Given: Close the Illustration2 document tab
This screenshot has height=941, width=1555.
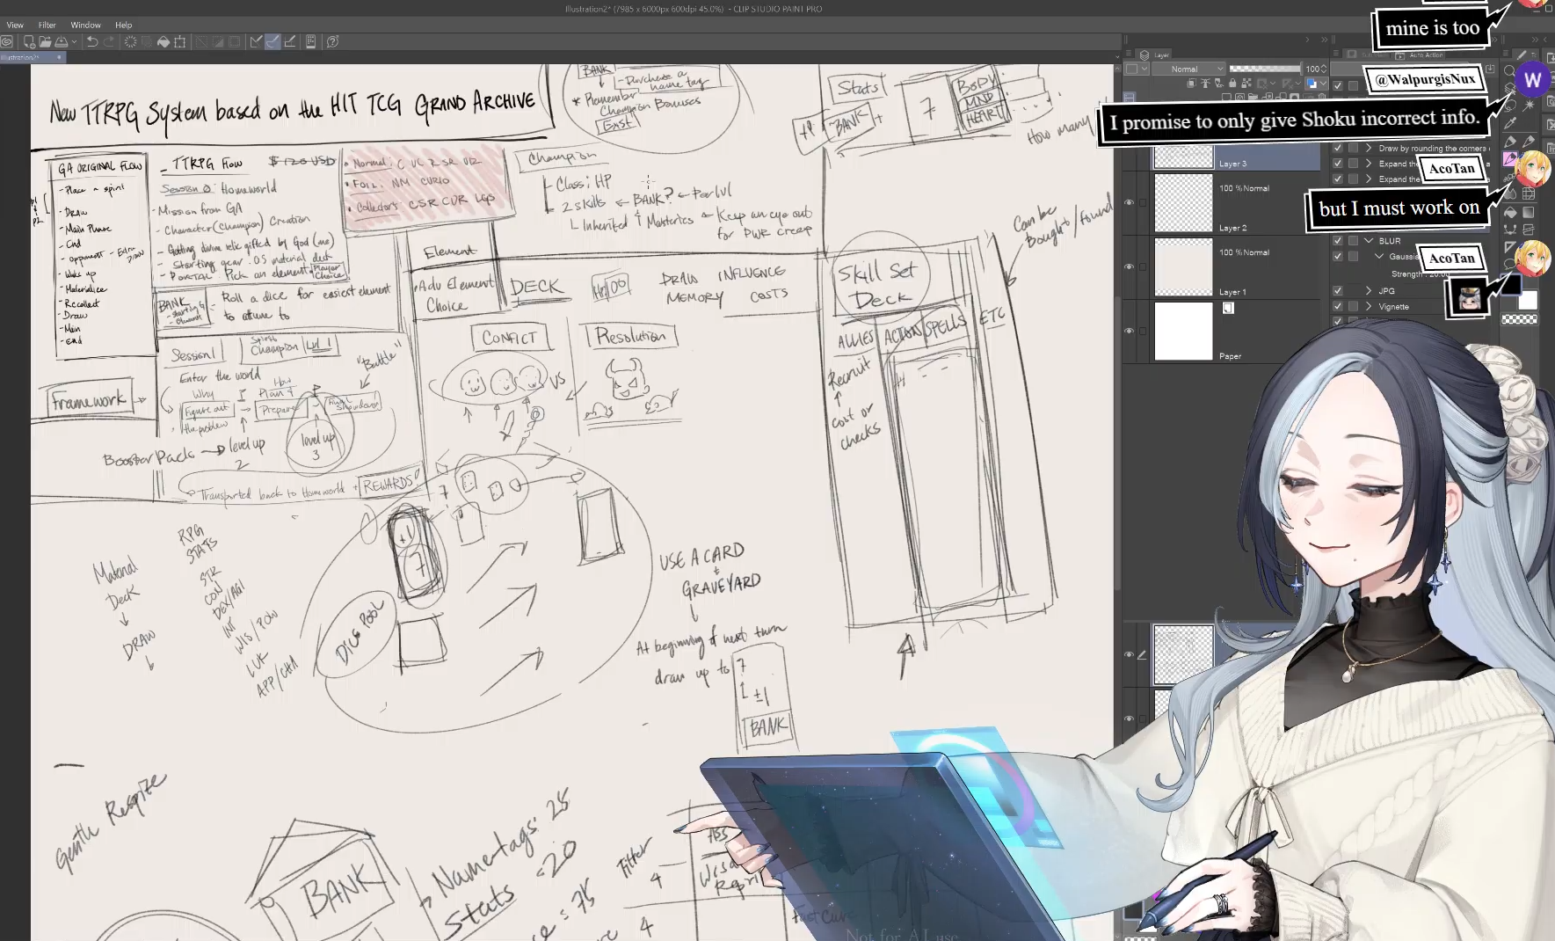Looking at the screenshot, I should pos(59,57).
